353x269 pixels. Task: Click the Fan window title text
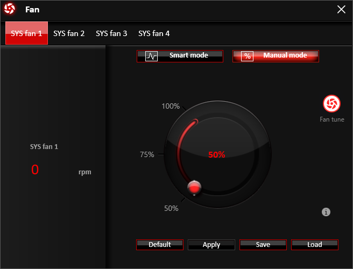(x=32, y=10)
